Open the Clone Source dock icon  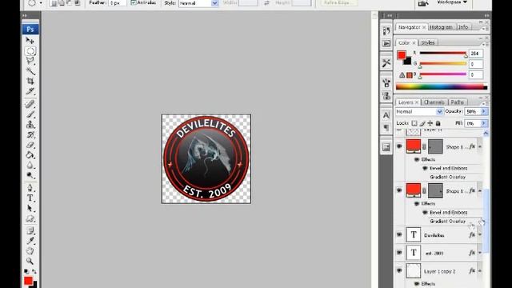click(x=386, y=95)
